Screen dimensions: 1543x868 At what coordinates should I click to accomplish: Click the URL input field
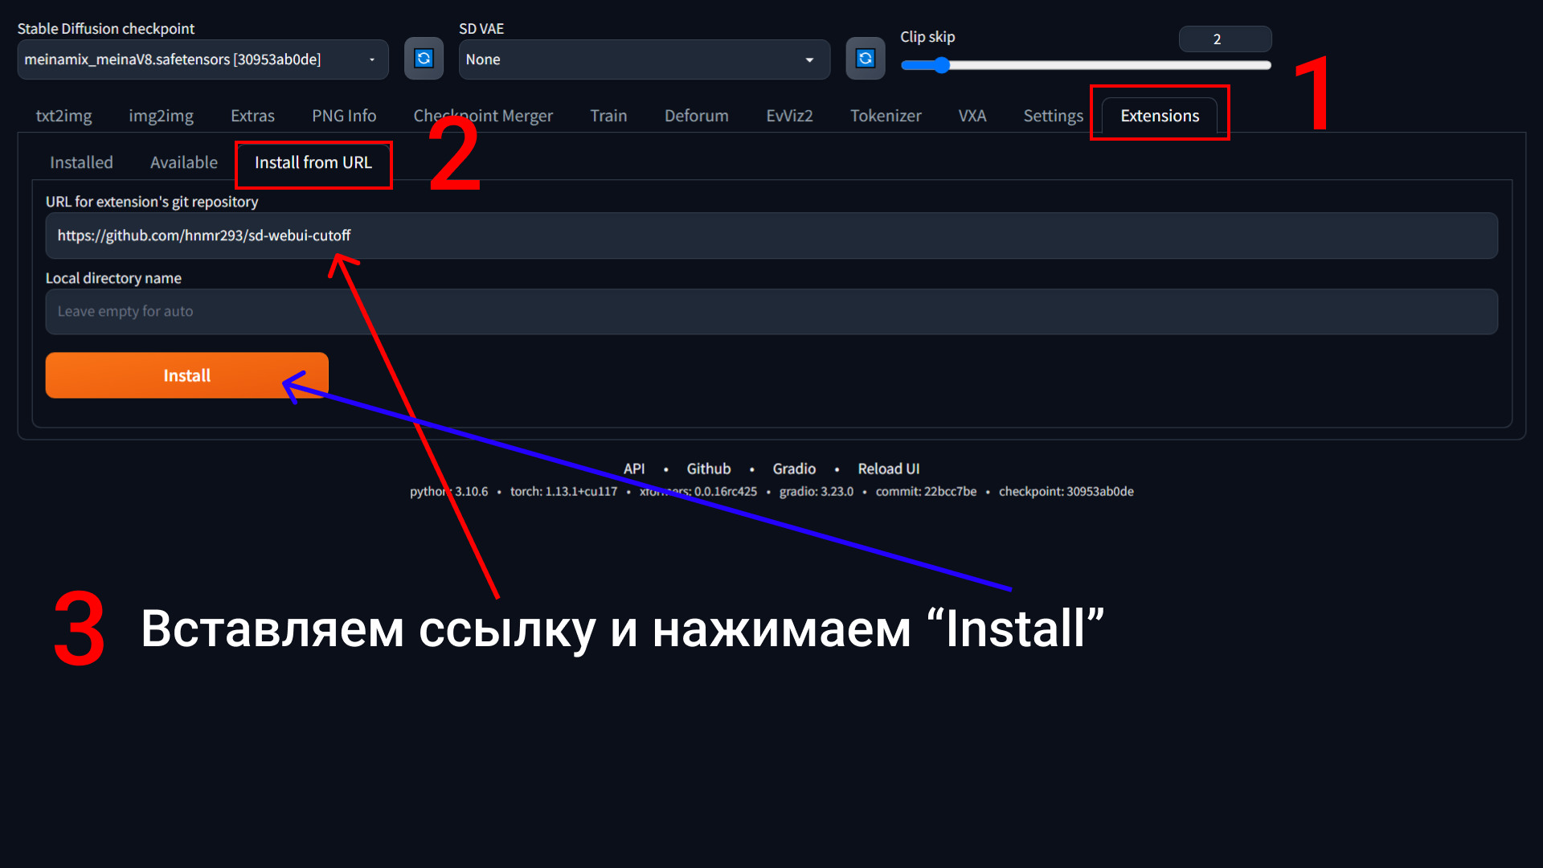[771, 234]
